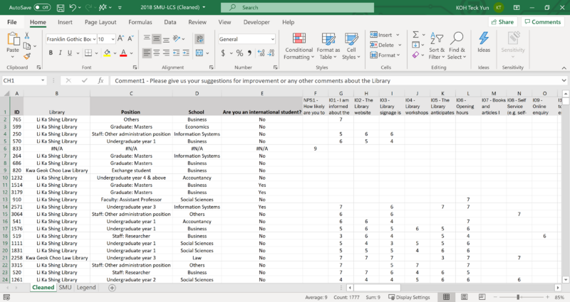The width and height of the screenshot is (570, 302).
Task: Toggle Underline formatting
Action: click(x=69, y=53)
